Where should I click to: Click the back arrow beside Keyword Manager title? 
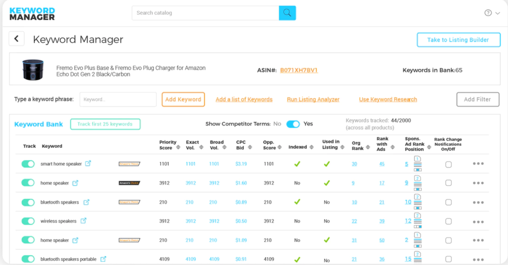[x=16, y=38]
